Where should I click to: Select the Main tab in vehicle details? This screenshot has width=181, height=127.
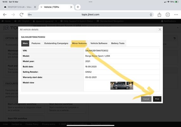click(25, 43)
